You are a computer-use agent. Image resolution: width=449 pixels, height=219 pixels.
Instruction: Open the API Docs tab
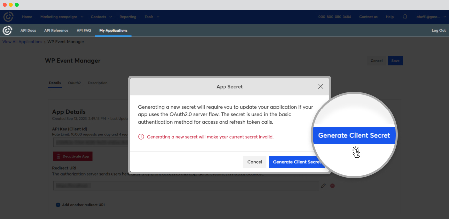pyautogui.click(x=28, y=30)
